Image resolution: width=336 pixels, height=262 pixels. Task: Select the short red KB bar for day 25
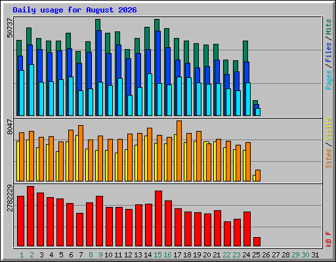click(x=257, y=242)
